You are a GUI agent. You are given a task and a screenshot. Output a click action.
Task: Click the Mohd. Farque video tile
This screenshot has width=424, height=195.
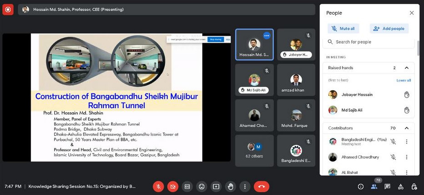click(296, 115)
